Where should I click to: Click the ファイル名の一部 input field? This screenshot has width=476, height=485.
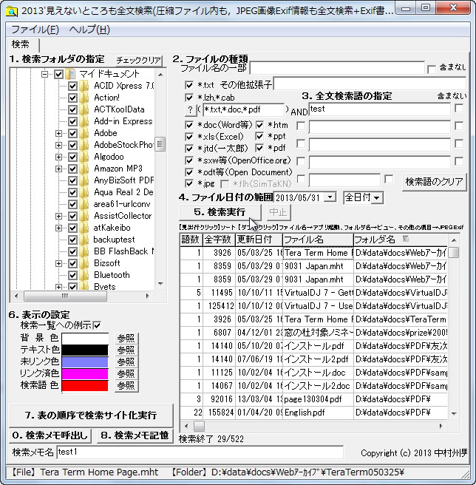[x=337, y=68]
